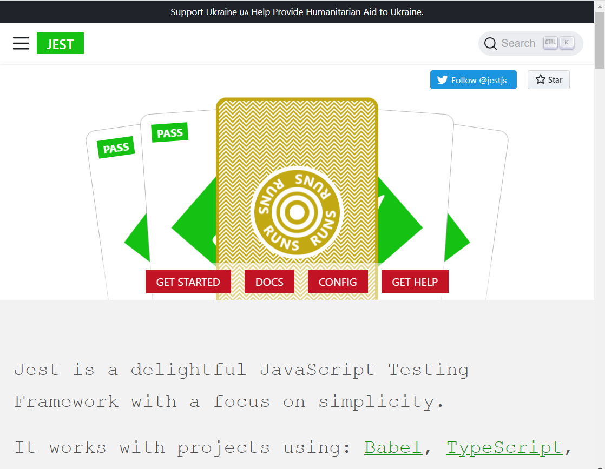Open Help Provide Humanitarian Aid to Ukraine link
Image resolution: width=605 pixels, height=469 pixels.
336,12
